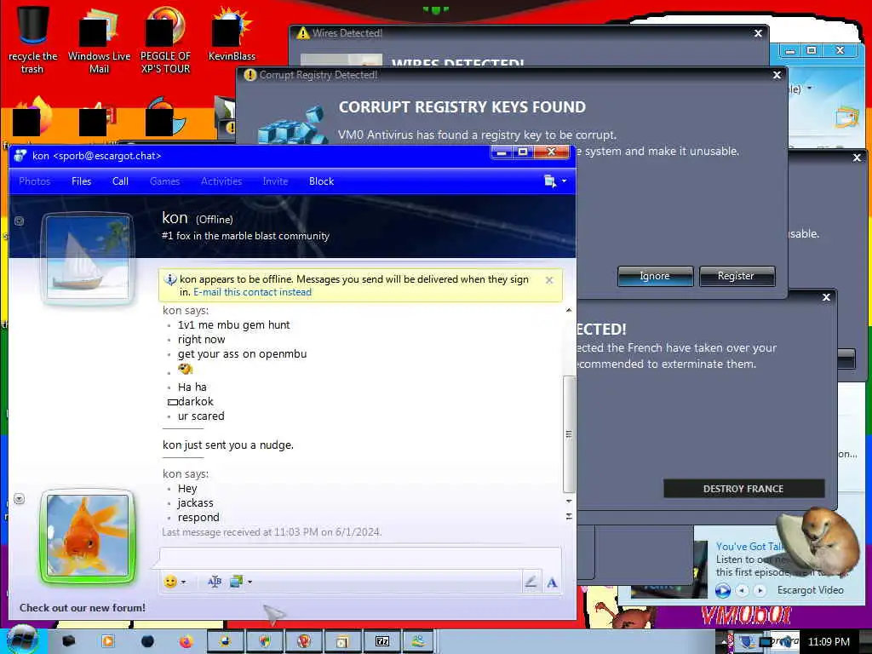Close the Corrupt Registry Detected dialog

tap(777, 75)
